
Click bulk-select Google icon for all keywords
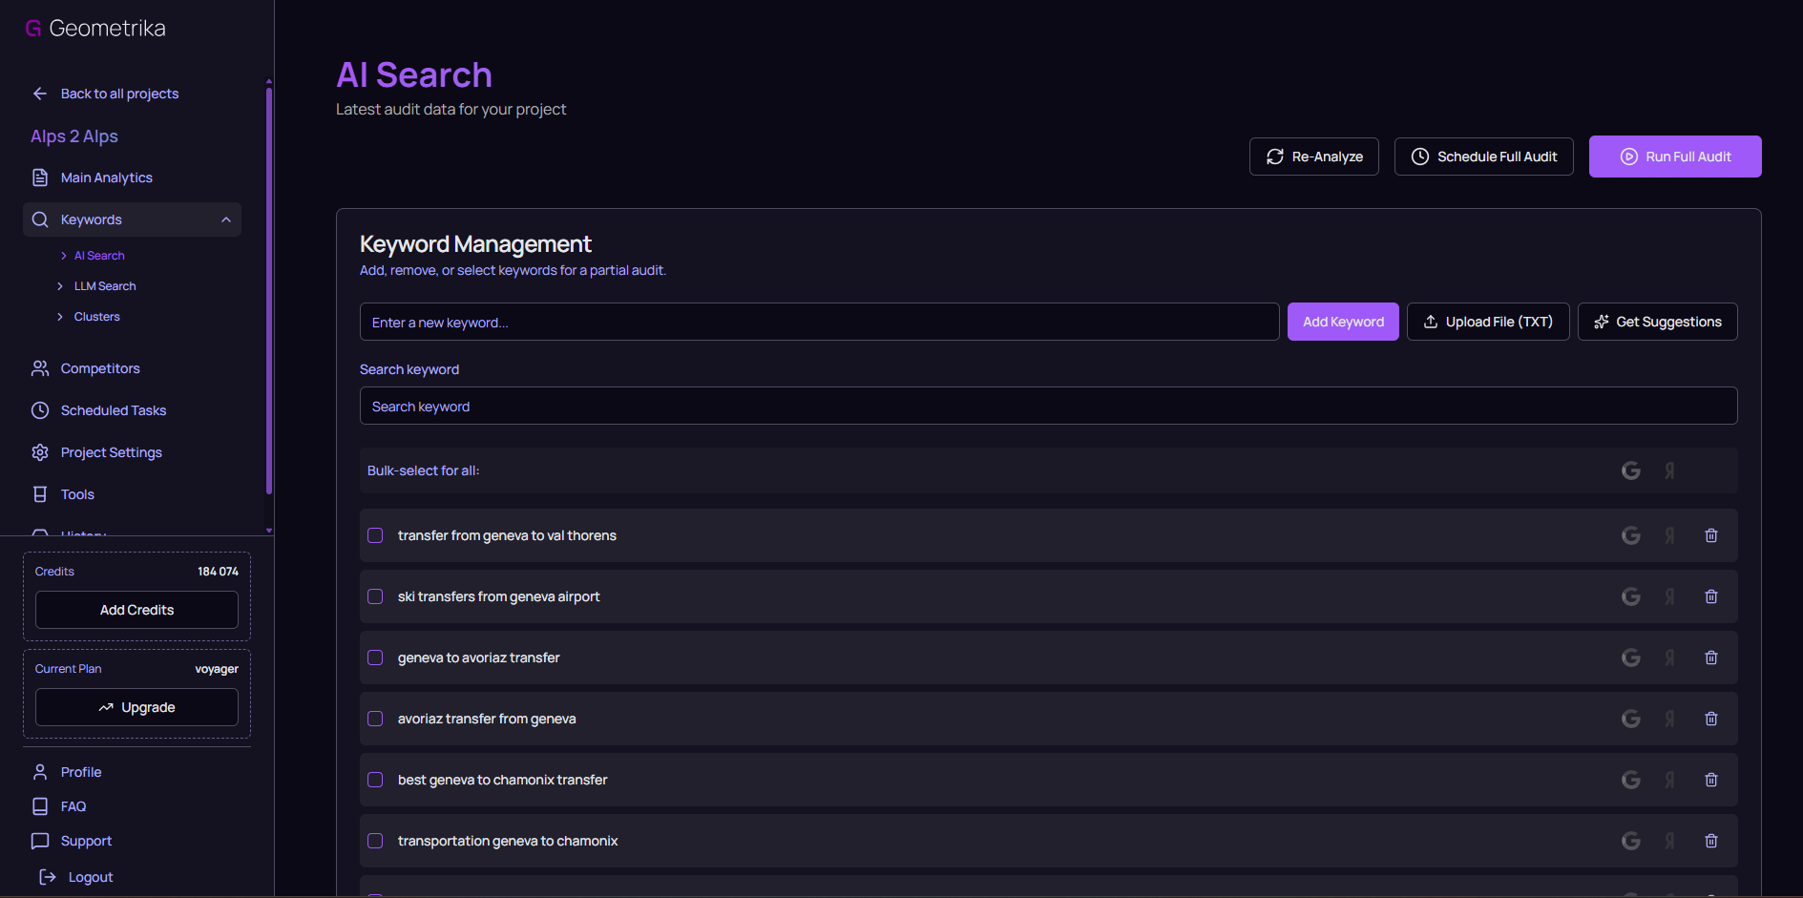coord(1630,470)
